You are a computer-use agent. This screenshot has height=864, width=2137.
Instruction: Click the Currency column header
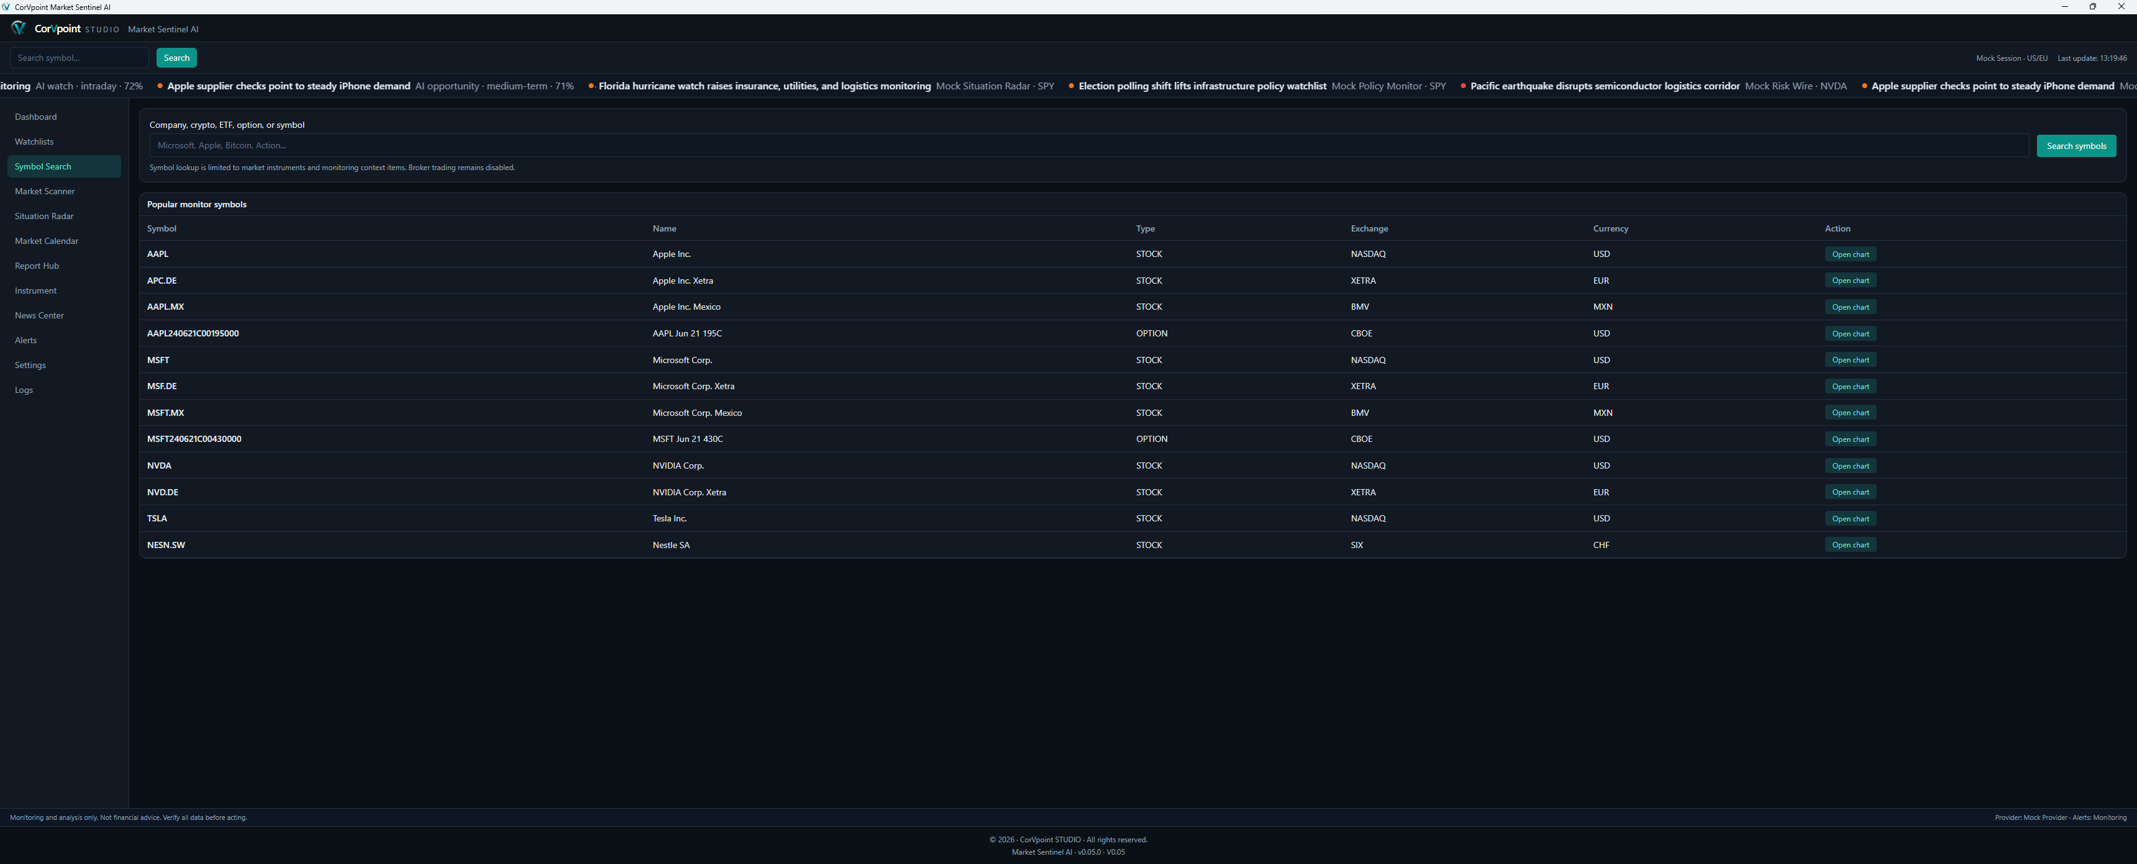coord(1610,228)
